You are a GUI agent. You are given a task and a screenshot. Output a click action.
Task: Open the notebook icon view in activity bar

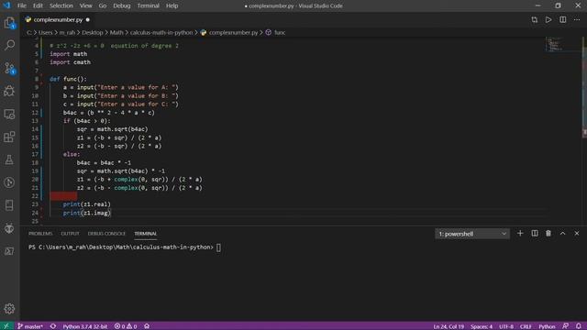click(x=9, y=205)
